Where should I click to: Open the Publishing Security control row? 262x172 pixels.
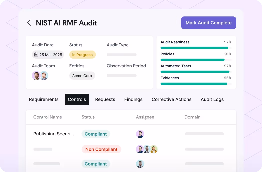tap(54, 134)
